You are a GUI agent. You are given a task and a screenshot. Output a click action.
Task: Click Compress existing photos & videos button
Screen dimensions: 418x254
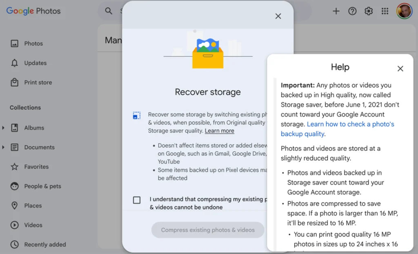tap(208, 230)
